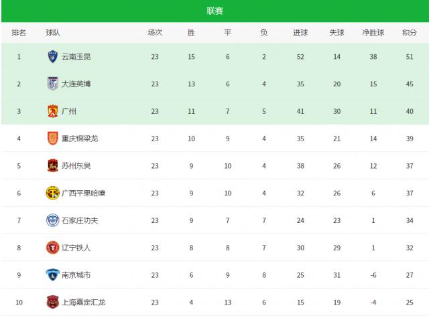Click the 积分 column header
Screen dimensions: 429x318
(409, 32)
